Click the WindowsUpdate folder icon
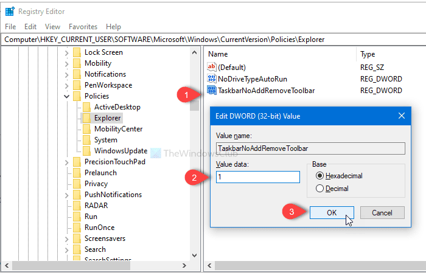This screenshot has height=275, width=426. 86,151
